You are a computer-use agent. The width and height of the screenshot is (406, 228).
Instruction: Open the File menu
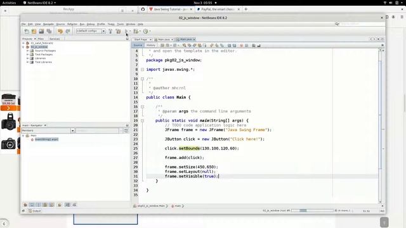[x=23, y=24]
